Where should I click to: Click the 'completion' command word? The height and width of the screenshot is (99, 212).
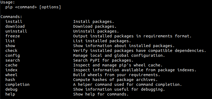pyautogui.click(x=17, y=84)
